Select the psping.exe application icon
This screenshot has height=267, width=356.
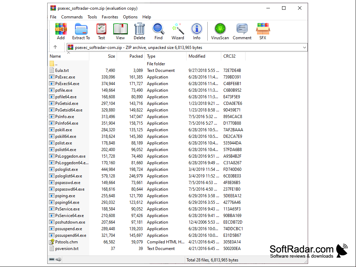pyautogui.click(x=52, y=196)
